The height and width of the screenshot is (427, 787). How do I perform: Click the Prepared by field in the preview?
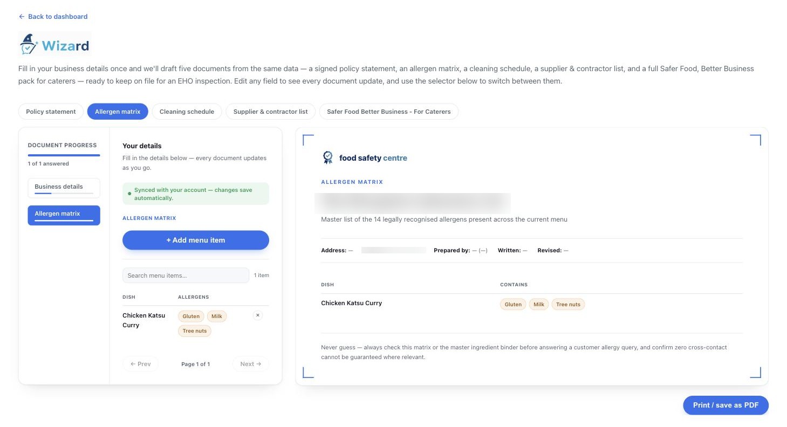(461, 251)
